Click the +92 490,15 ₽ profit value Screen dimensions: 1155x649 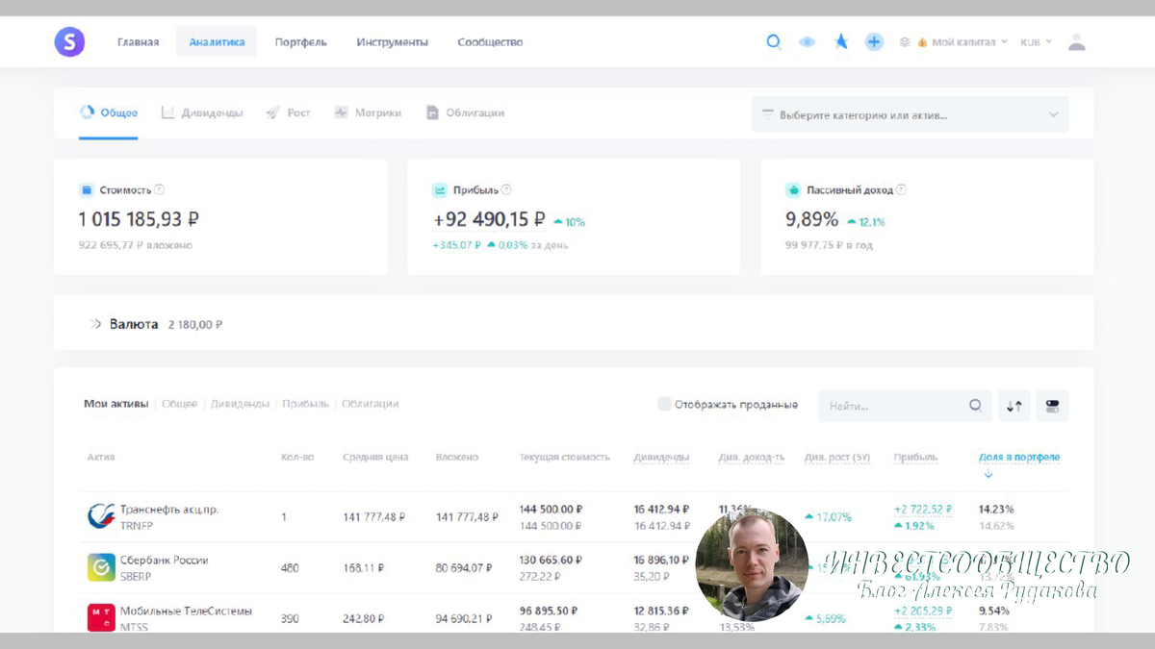pyautogui.click(x=489, y=219)
